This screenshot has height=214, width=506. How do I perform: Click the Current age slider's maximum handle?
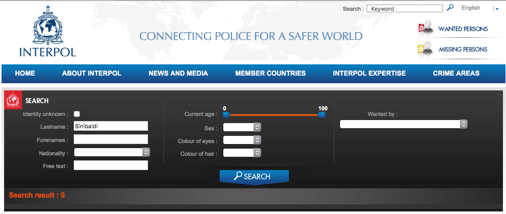(321, 115)
